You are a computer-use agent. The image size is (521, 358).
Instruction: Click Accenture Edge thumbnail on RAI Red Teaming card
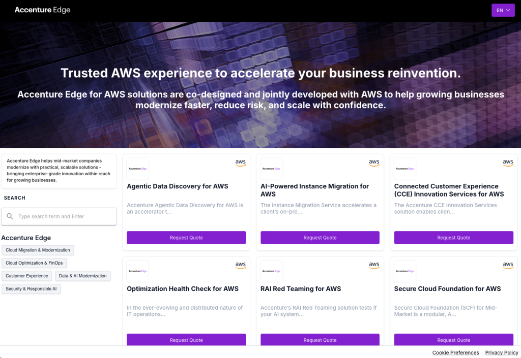tap(271, 271)
